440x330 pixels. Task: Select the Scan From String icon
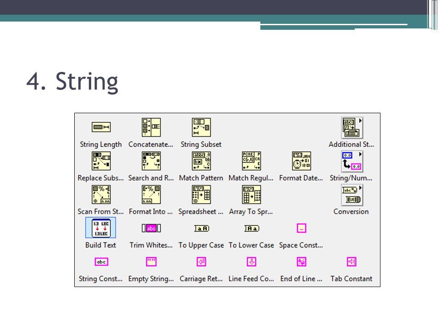[x=101, y=194]
